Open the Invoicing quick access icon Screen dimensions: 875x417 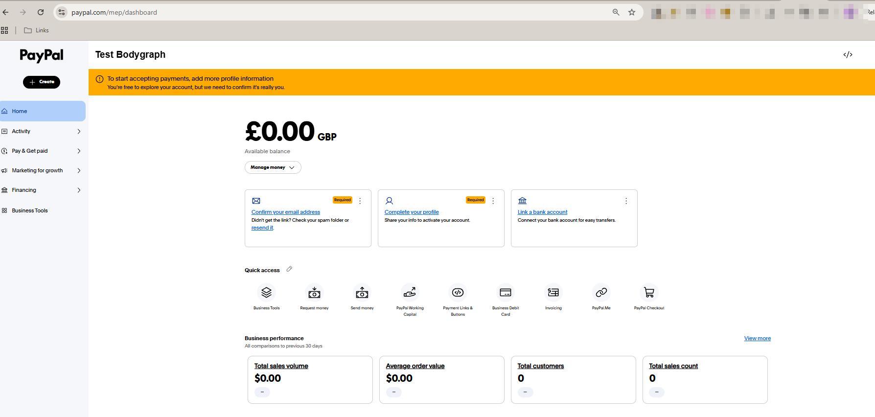[553, 293]
